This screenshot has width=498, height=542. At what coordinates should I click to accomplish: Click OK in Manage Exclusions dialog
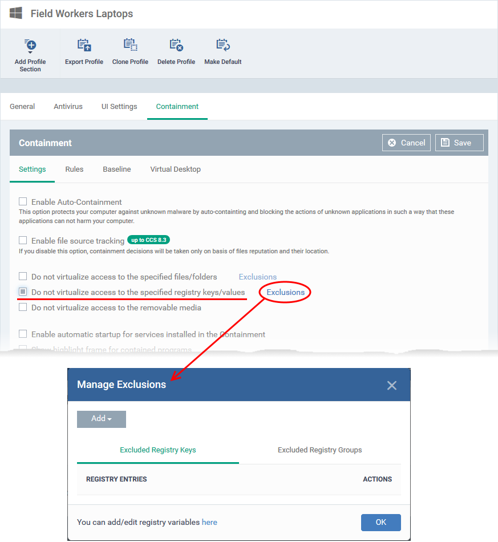pyautogui.click(x=381, y=522)
